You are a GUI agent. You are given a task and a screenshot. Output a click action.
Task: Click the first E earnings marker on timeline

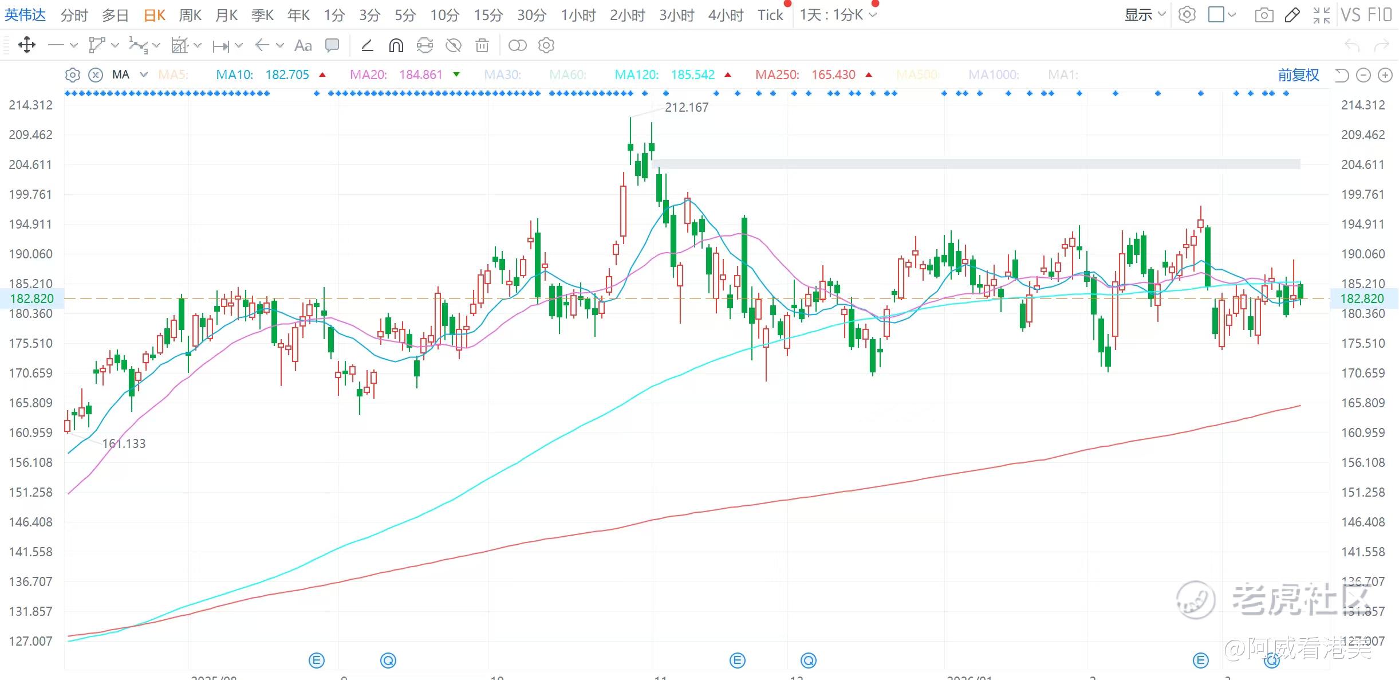[x=316, y=661]
